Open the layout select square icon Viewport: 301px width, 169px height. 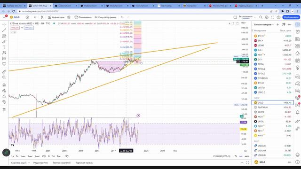coord(235,17)
